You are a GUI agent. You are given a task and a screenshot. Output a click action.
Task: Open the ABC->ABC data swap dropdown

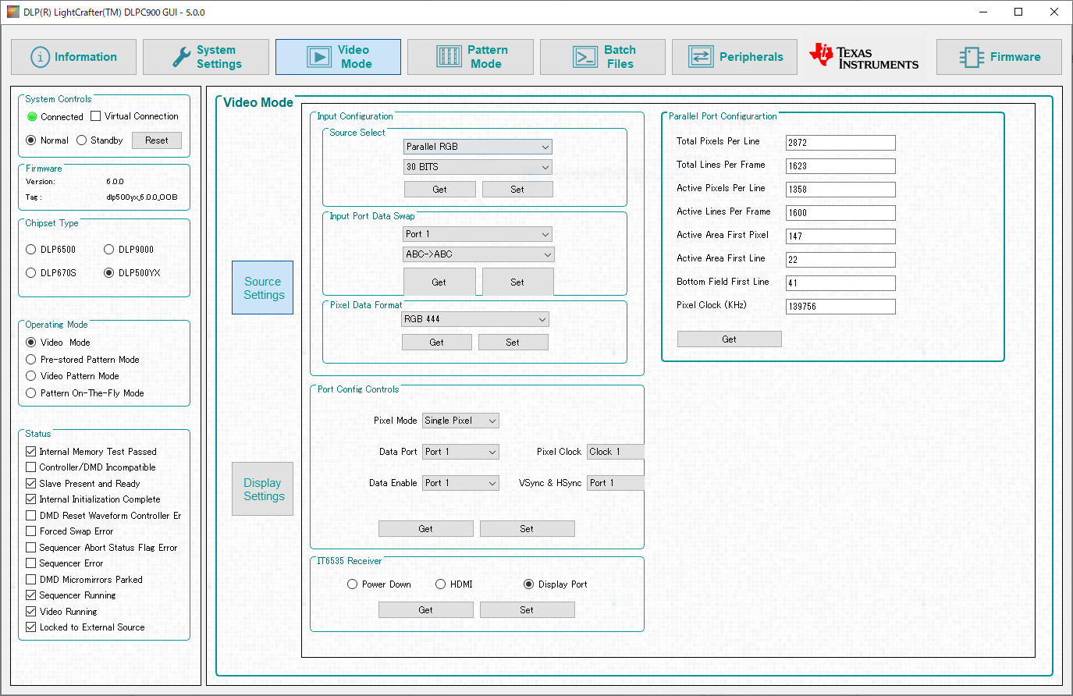478,254
